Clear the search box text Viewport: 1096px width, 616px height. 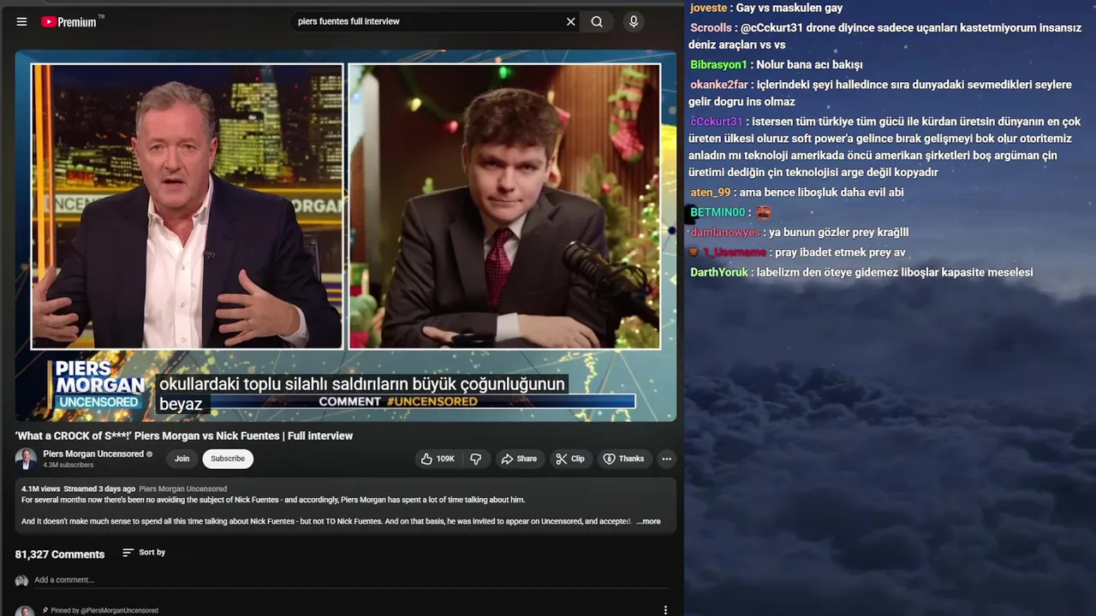tap(571, 21)
